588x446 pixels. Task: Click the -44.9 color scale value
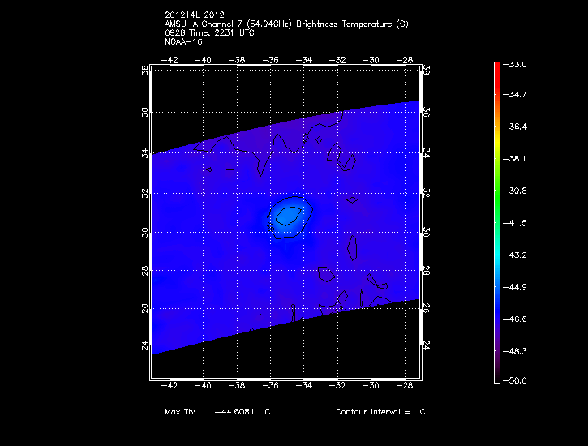point(516,286)
